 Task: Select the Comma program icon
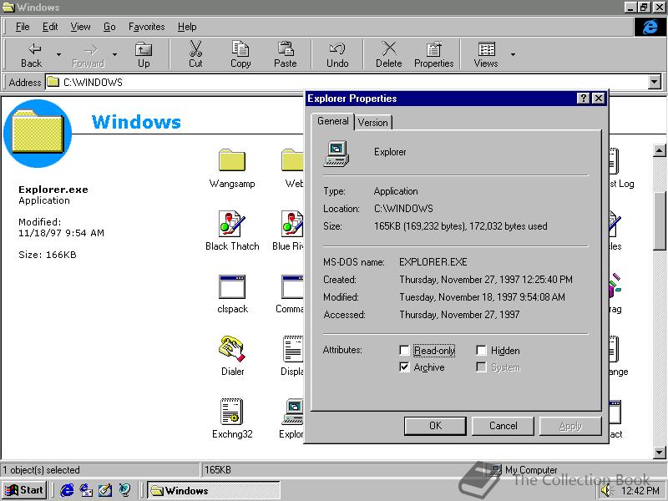coord(290,294)
